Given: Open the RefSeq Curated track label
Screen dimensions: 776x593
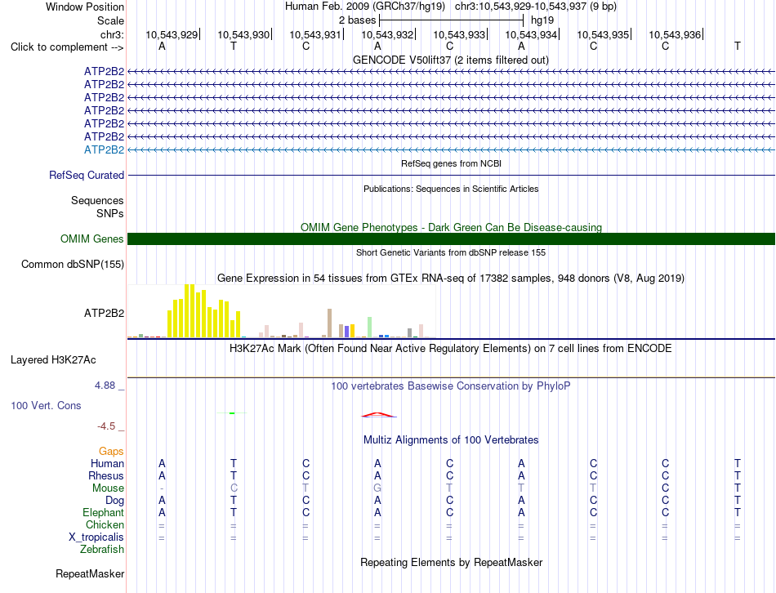Looking at the screenshot, I should click(87, 176).
